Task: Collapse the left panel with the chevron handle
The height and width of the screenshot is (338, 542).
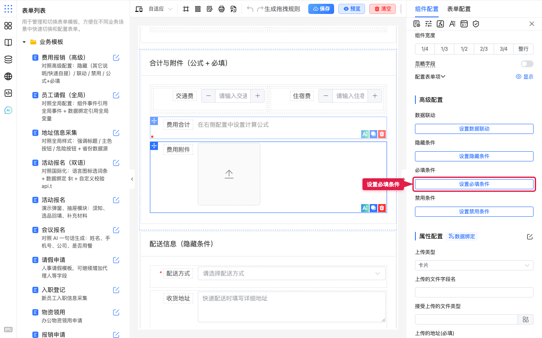Action: point(132,179)
